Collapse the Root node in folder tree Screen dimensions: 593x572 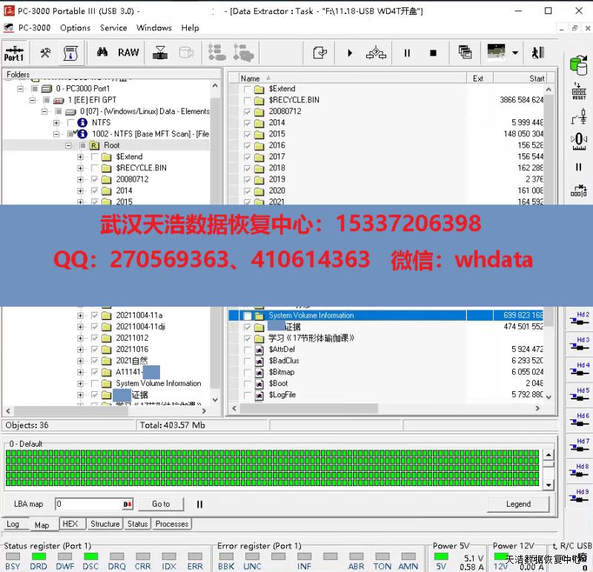tap(68, 145)
